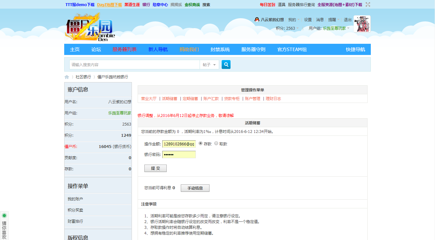Open 积分买卖 in the sidebar menu

[x=75, y=210]
